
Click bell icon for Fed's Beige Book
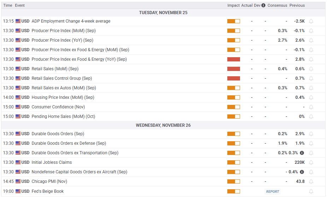311,191
